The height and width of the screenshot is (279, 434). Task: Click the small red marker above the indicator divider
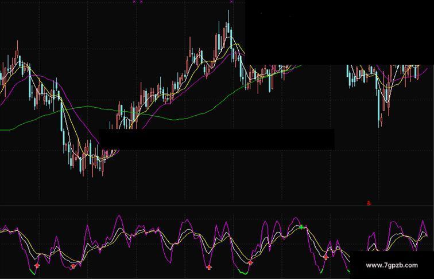tap(369, 203)
